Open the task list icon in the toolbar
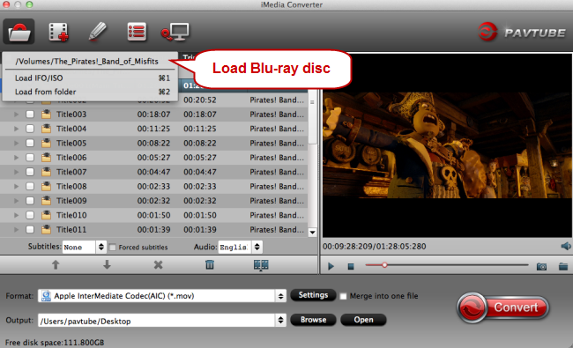The image size is (573, 348). tap(137, 32)
